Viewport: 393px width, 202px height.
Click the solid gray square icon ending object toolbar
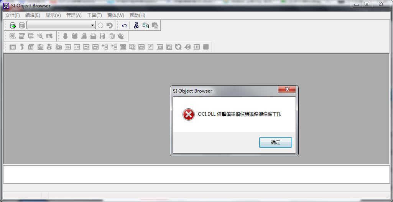click(206, 47)
